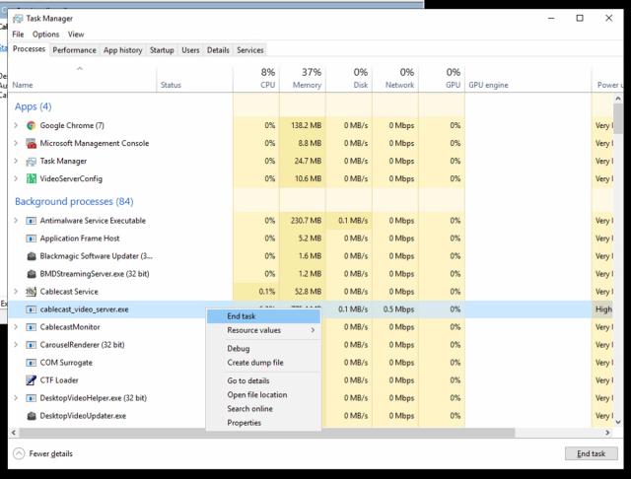Click the Google Chrome process icon
This screenshot has height=479, width=631.
coord(31,125)
